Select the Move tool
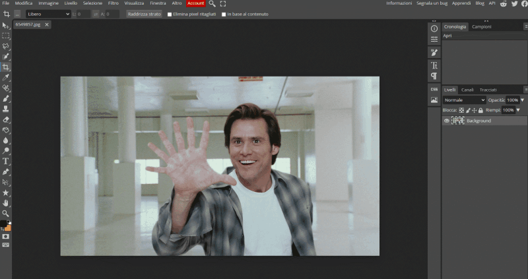 point(6,26)
